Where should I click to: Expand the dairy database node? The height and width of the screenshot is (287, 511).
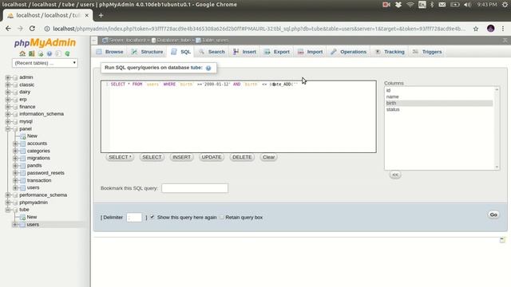(8, 92)
